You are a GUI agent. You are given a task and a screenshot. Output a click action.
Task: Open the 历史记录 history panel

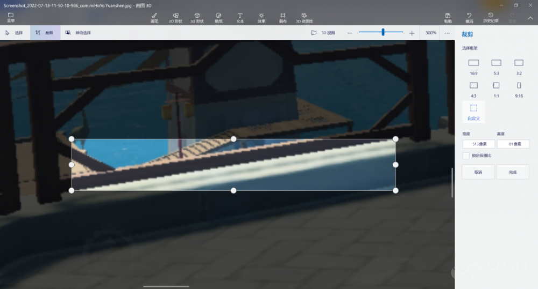tap(491, 18)
